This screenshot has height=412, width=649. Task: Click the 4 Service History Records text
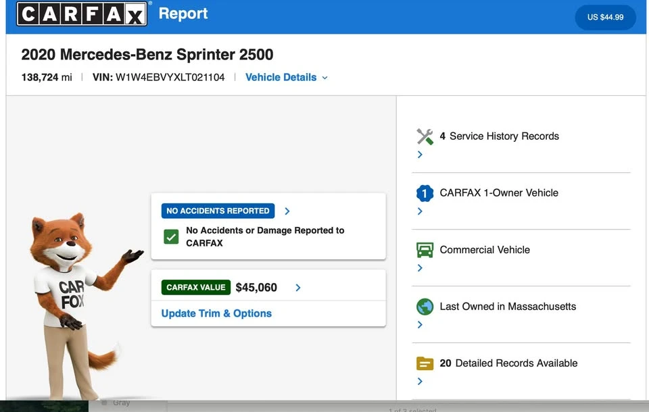499,136
